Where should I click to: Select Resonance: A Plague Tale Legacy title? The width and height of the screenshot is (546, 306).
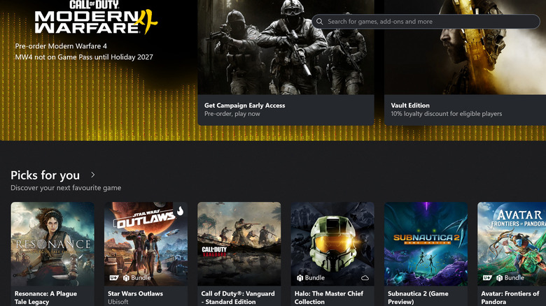45,298
